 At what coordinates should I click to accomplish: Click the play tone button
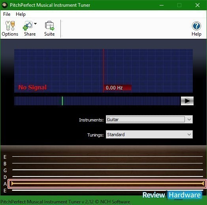187,101
